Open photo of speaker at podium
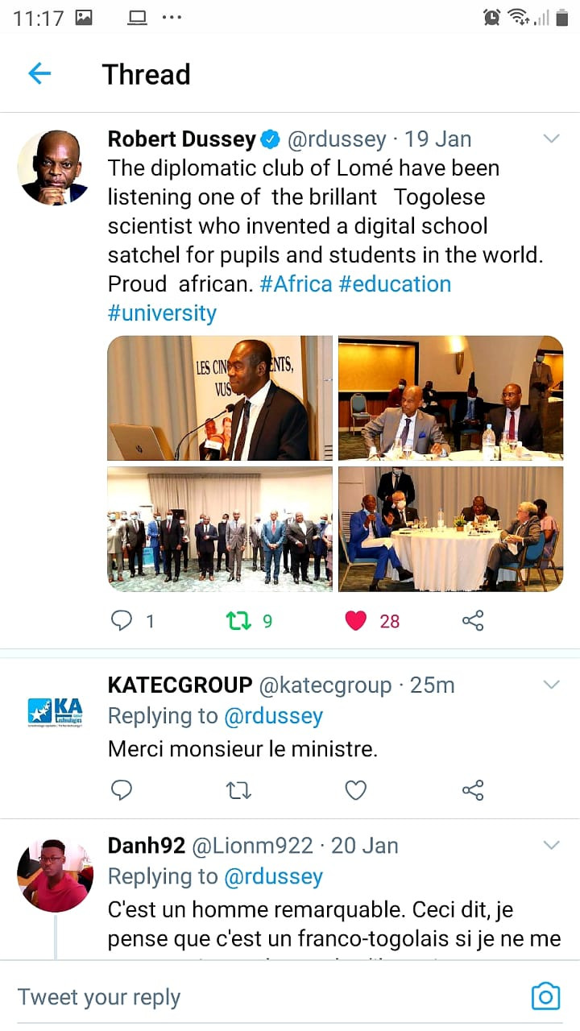This screenshot has width=580, height=1031. (x=220, y=398)
